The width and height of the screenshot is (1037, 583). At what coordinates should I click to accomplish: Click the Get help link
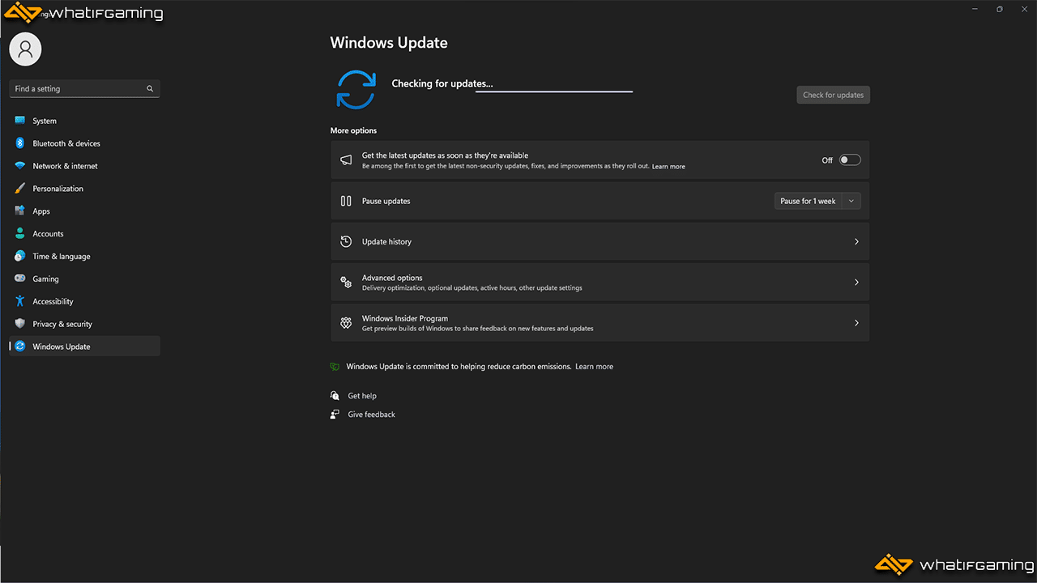362,396
